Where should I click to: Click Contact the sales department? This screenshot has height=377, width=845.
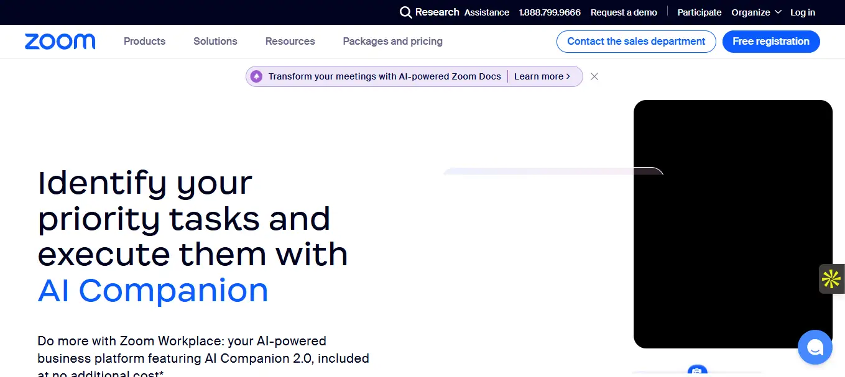point(635,41)
